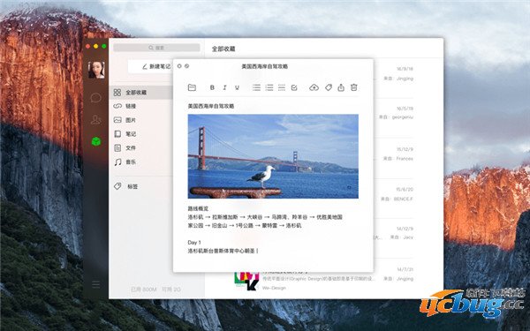
Task: Click the 路线概览 line in the note
Action: [198, 208]
